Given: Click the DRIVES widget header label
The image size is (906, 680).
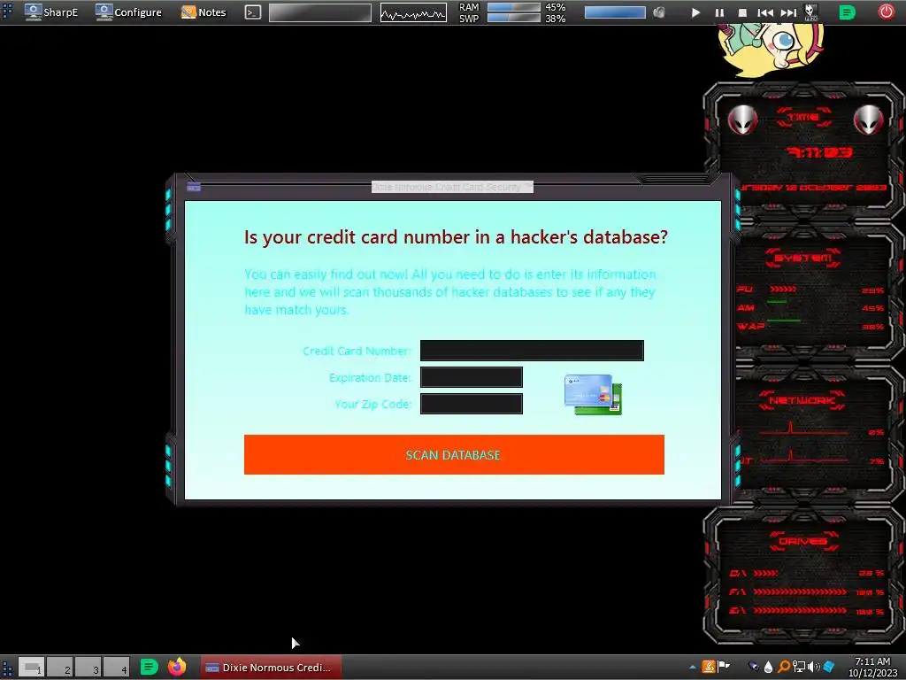Looking at the screenshot, I should (802, 541).
